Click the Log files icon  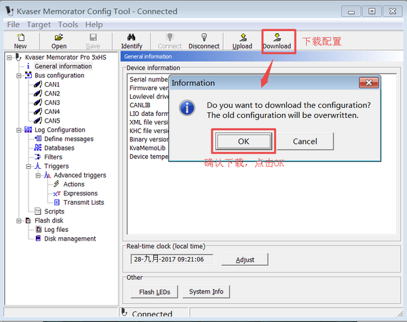(39, 229)
